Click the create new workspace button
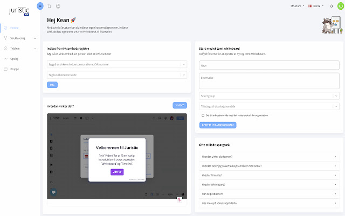Image resolution: width=345 pixels, height=216 pixels. tap(218, 125)
